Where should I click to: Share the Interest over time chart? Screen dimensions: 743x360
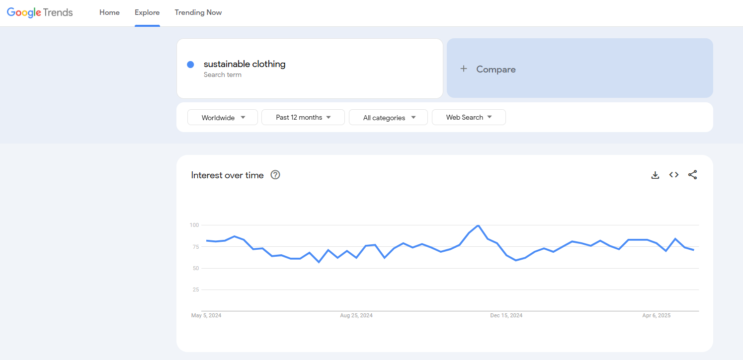click(x=692, y=175)
